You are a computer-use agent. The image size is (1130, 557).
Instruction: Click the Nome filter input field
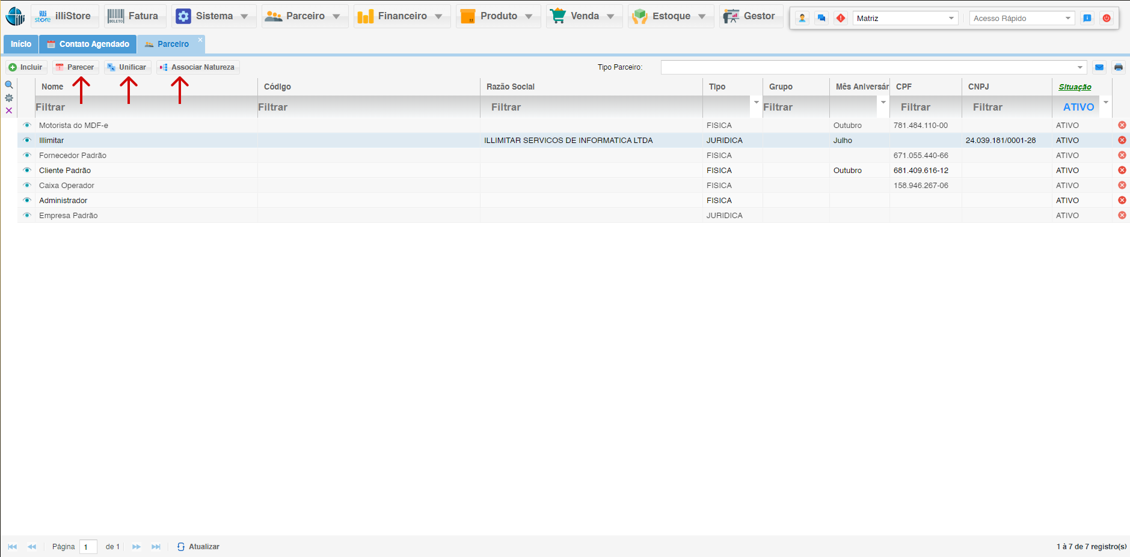146,107
